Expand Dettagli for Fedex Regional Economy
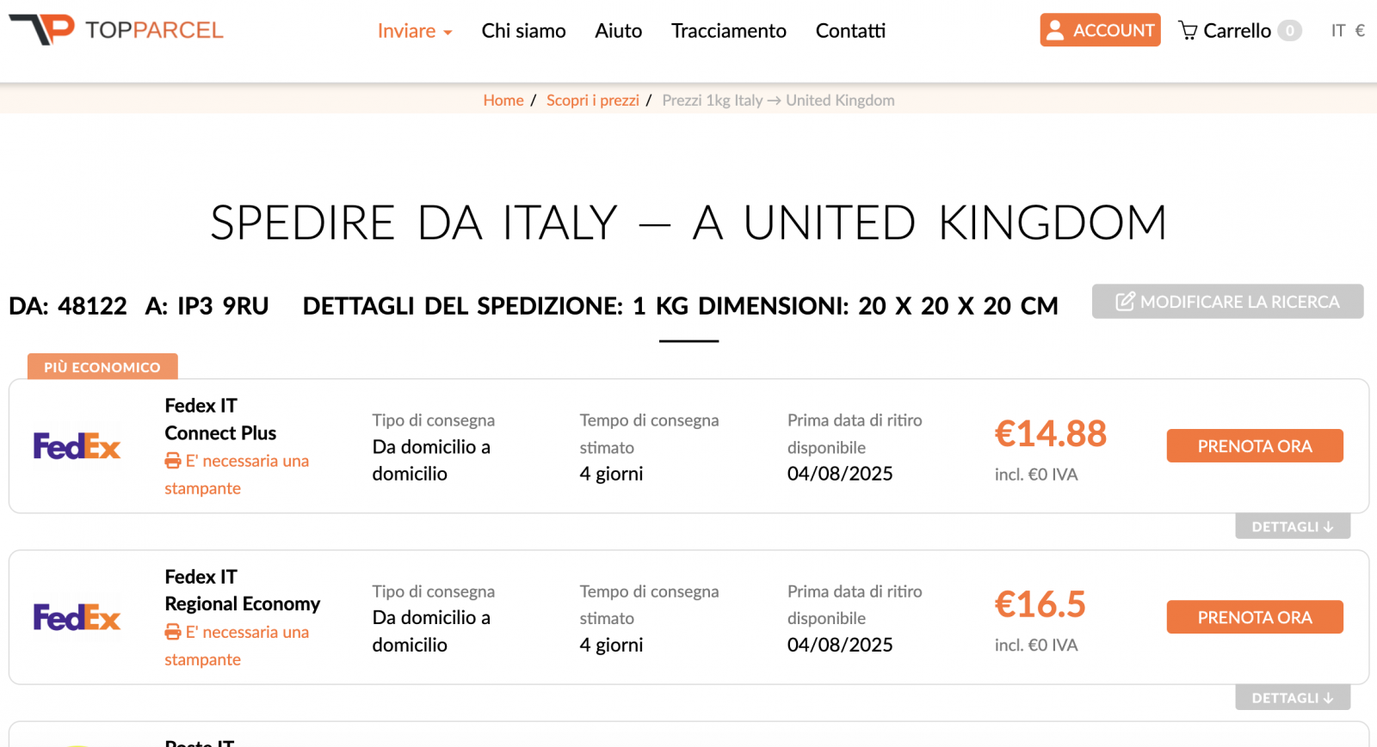 click(1293, 698)
